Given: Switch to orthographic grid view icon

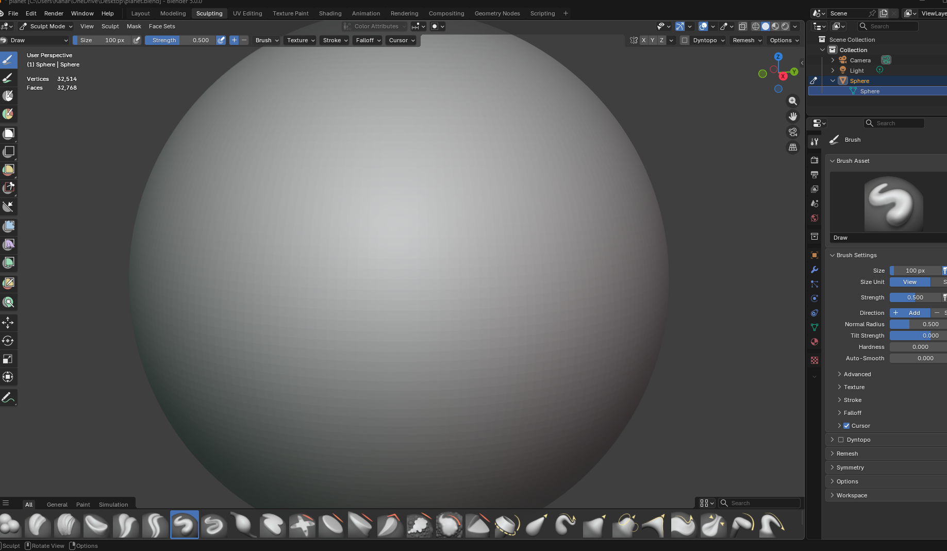Looking at the screenshot, I should point(793,147).
